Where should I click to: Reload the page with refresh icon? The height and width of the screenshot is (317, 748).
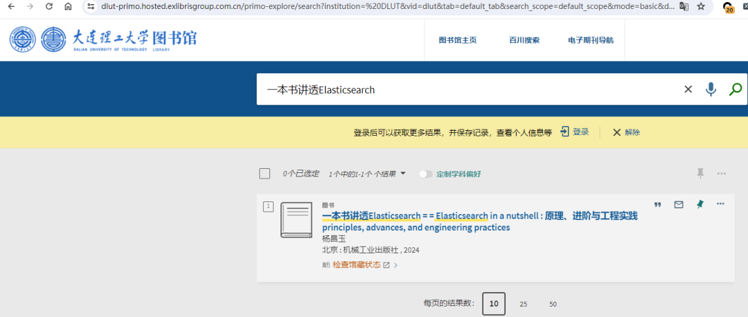tap(49, 7)
